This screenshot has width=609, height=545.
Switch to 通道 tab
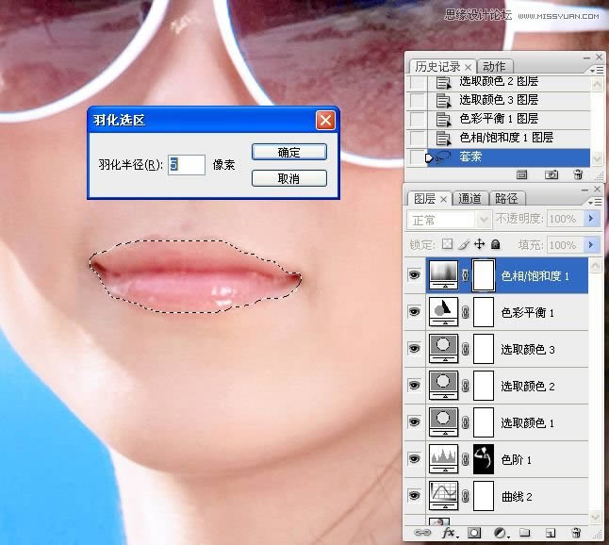tap(470, 199)
